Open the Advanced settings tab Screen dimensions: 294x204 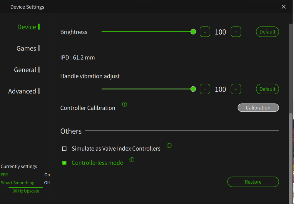coord(22,91)
